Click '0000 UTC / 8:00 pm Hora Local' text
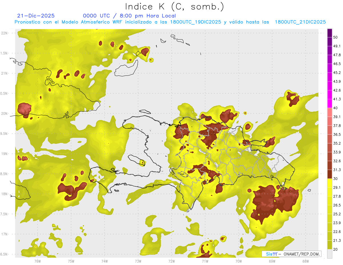Screen dimensions: 343x265 click(x=129, y=16)
